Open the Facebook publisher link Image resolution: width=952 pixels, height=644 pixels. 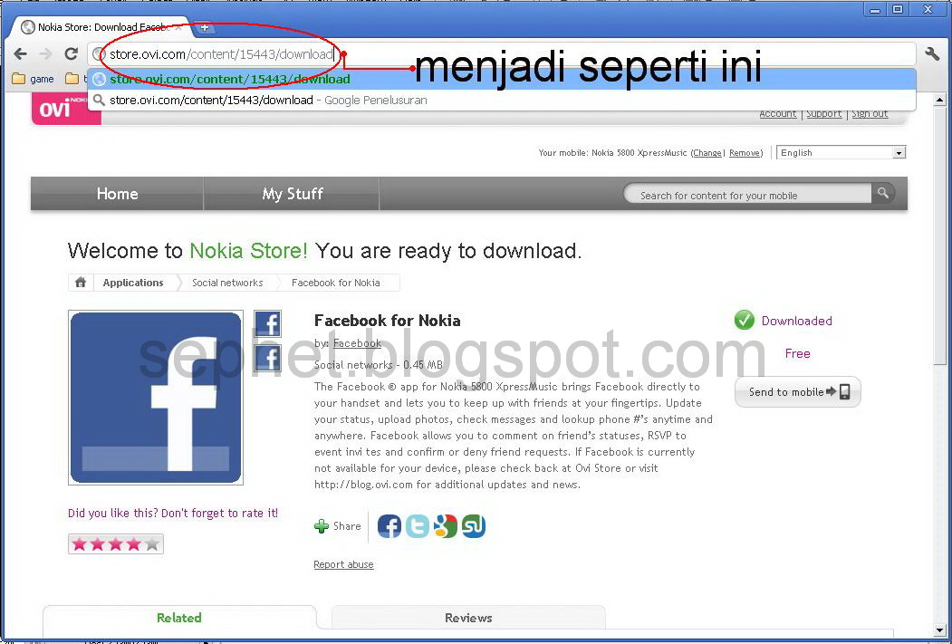click(357, 343)
